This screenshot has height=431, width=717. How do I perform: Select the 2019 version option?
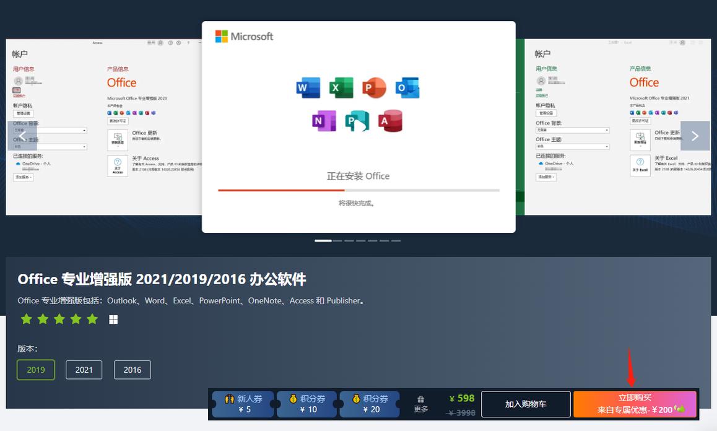click(x=36, y=370)
